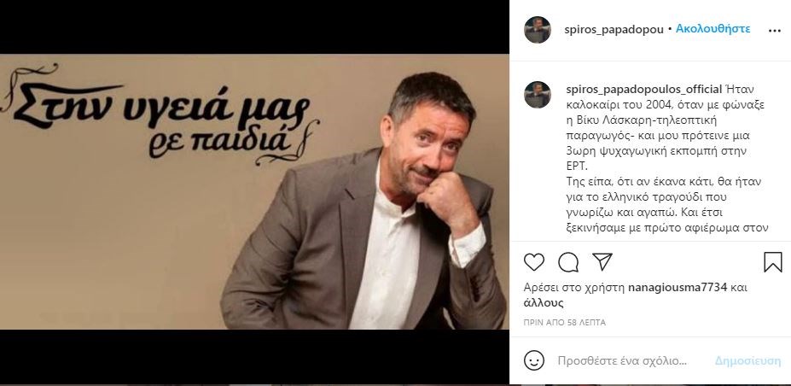Share the post with the paper plane icon
Viewport: 791px width, 386px height.
click(602, 261)
